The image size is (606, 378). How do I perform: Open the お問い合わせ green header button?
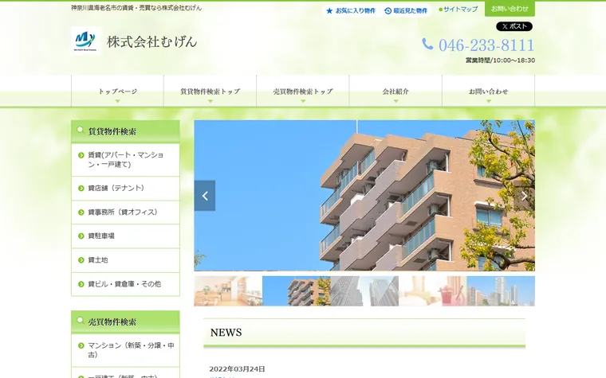coord(510,9)
